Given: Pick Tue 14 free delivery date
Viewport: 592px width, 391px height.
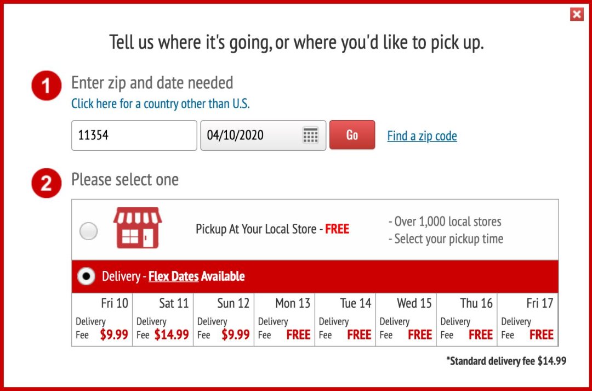Looking at the screenshot, I should pos(345,320).
